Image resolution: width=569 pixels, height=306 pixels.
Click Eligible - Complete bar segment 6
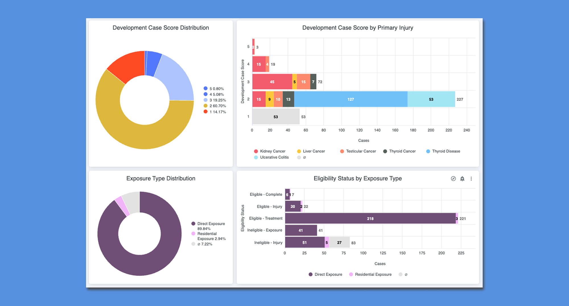tap(287, 194)
